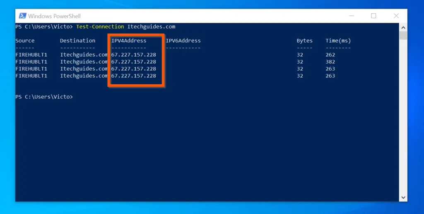
Task: Maximize the PowerShell window
Action: (373, 16)
